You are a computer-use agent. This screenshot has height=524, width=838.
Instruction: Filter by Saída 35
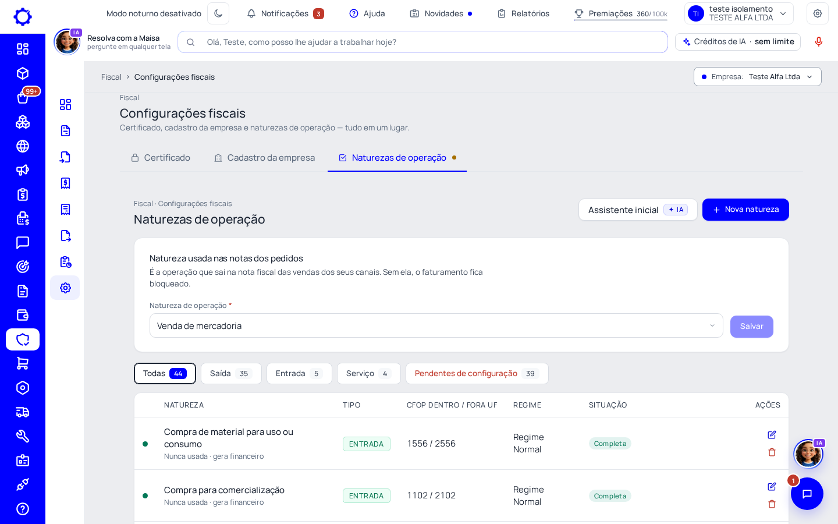tap(231, 374)
